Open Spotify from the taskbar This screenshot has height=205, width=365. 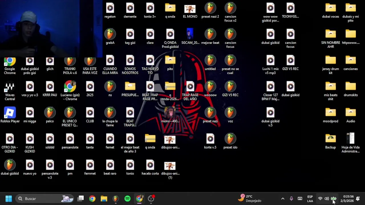127,198
